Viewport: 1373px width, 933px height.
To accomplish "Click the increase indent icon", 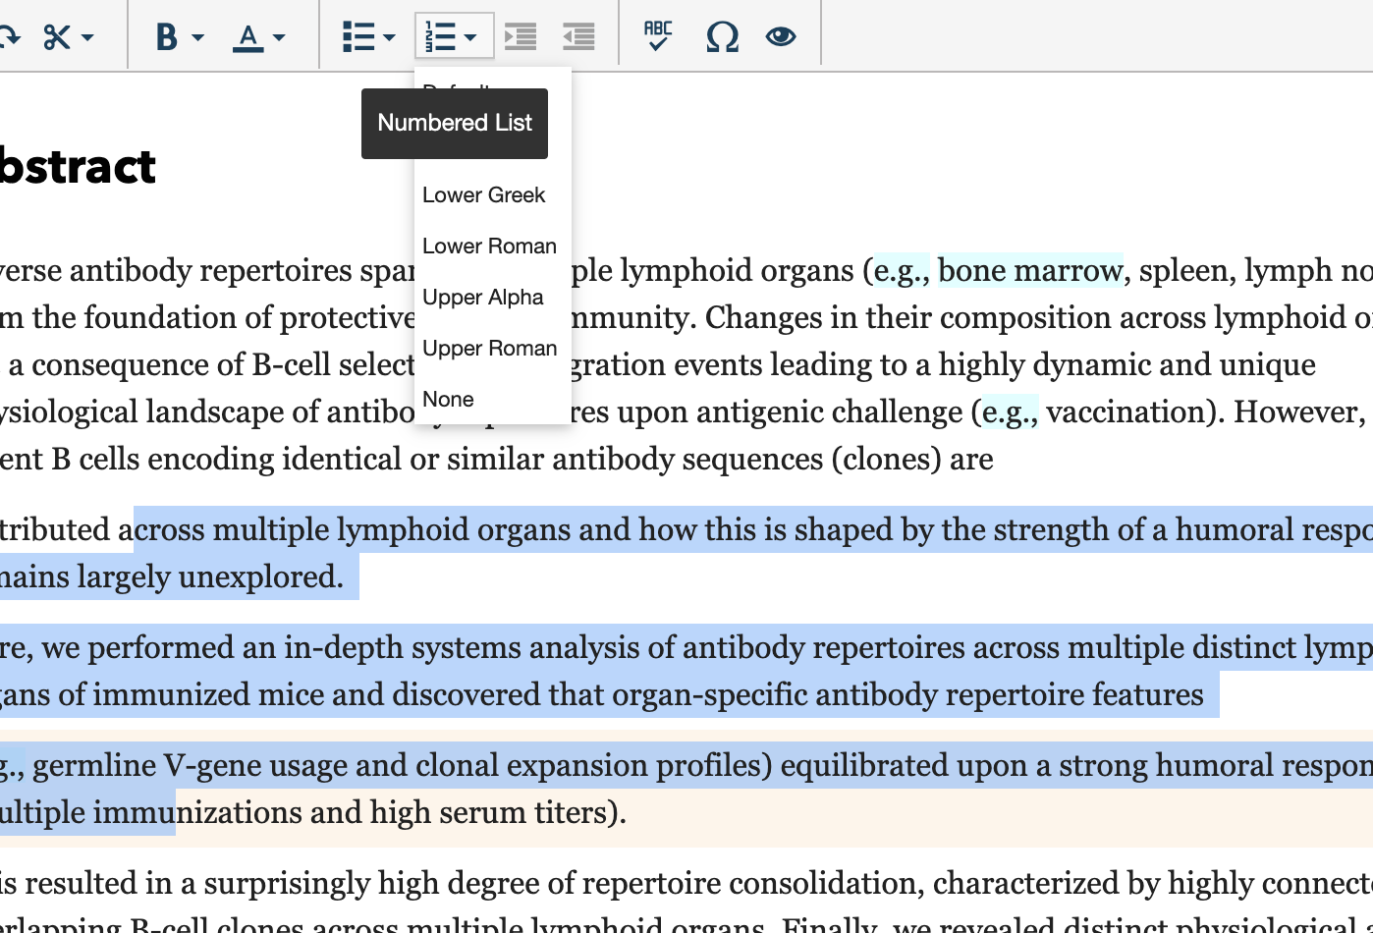I will click(x=521, y=37).
